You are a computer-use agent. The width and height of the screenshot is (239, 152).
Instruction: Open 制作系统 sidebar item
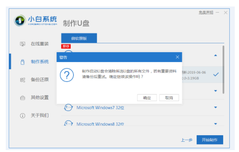(x=40, y=62)
